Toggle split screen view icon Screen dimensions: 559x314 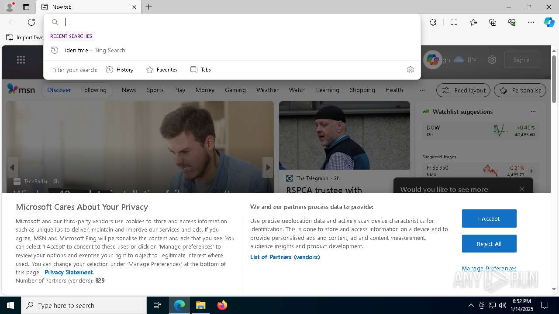click(454, 22)
